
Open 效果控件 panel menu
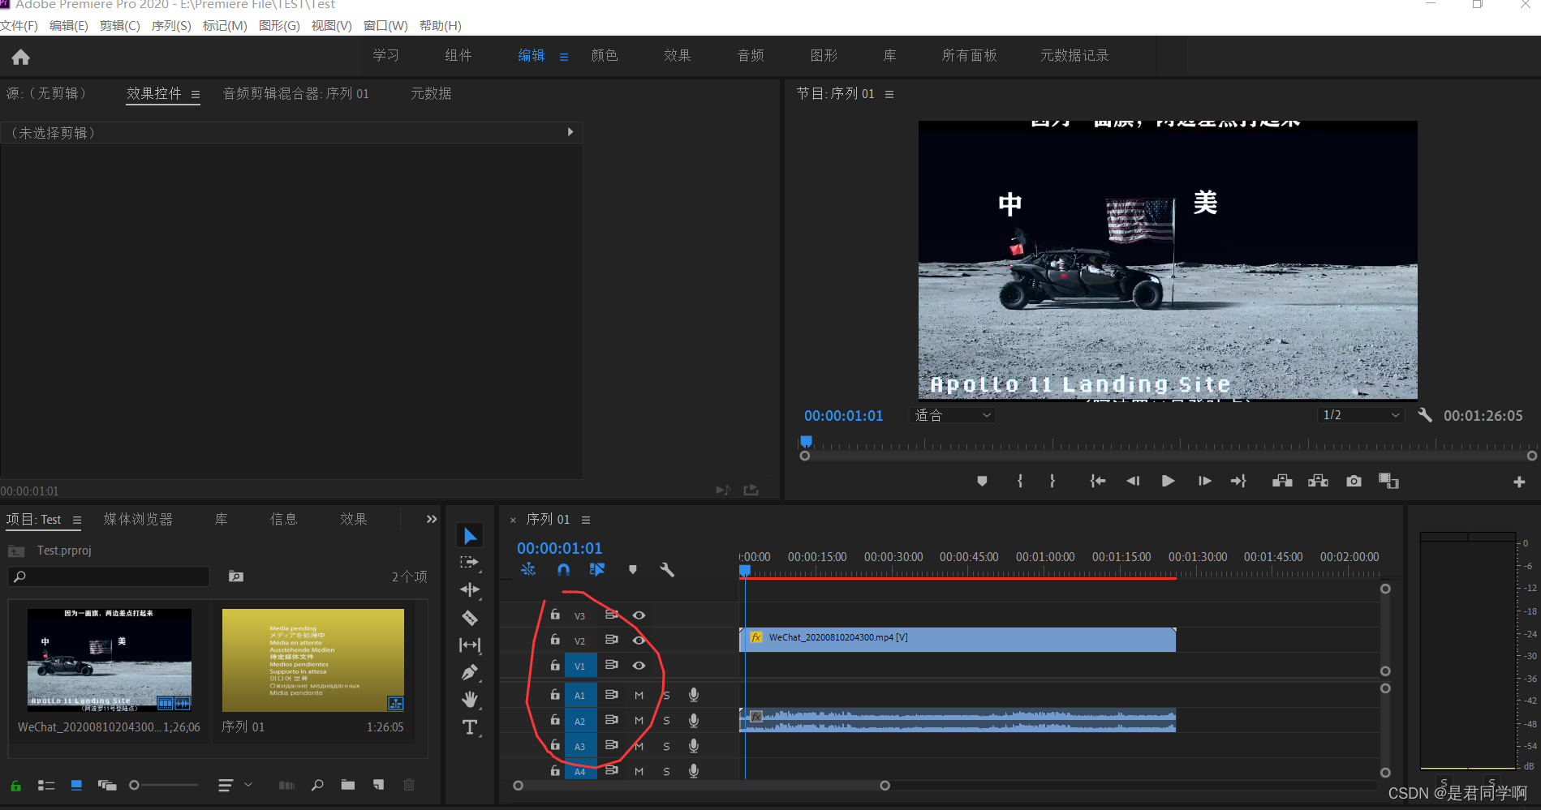(x=196, y=94)
